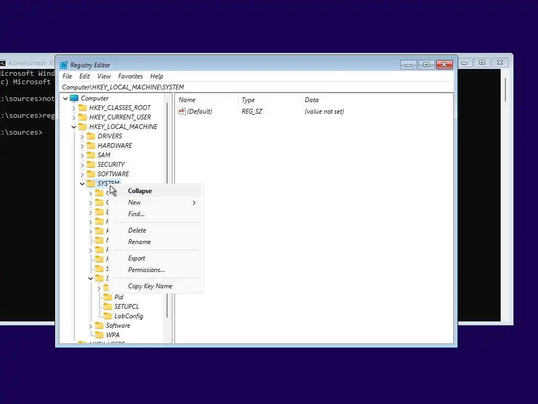The image size is (538, 404).
Task: Click the Command Prompt icon in Administrator window title
Action: click(x=3, y=63)
